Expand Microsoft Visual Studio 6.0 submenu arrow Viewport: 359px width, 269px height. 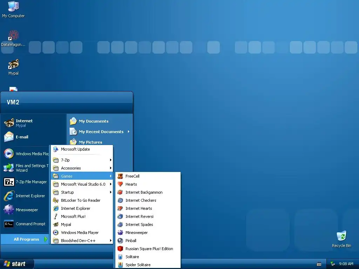(x=110, y=184)
